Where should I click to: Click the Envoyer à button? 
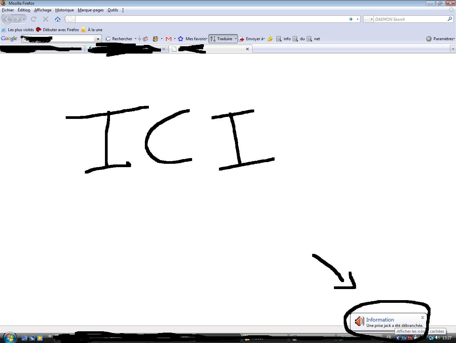coord(252,39)
